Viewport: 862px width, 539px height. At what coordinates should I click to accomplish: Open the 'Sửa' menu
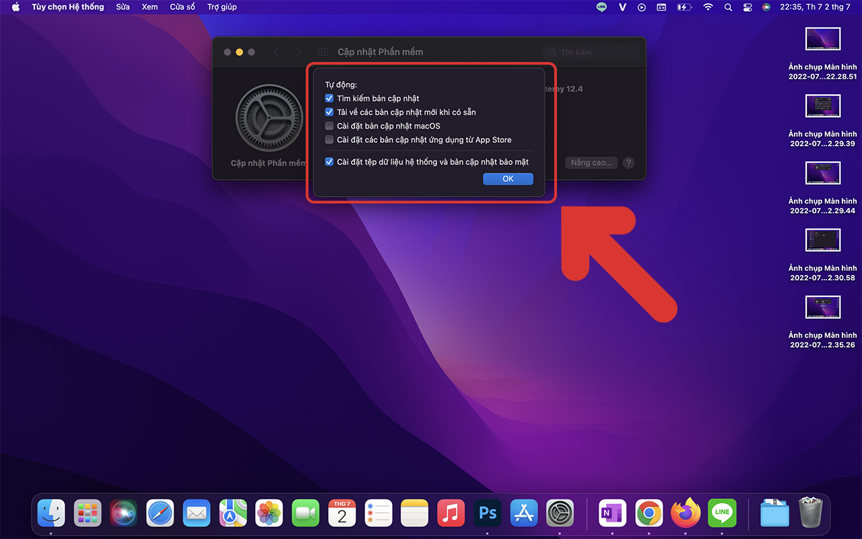tap(123, 7)
